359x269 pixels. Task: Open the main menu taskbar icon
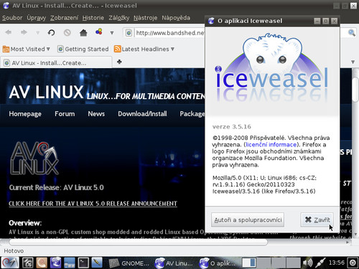[x=9, y=263]
